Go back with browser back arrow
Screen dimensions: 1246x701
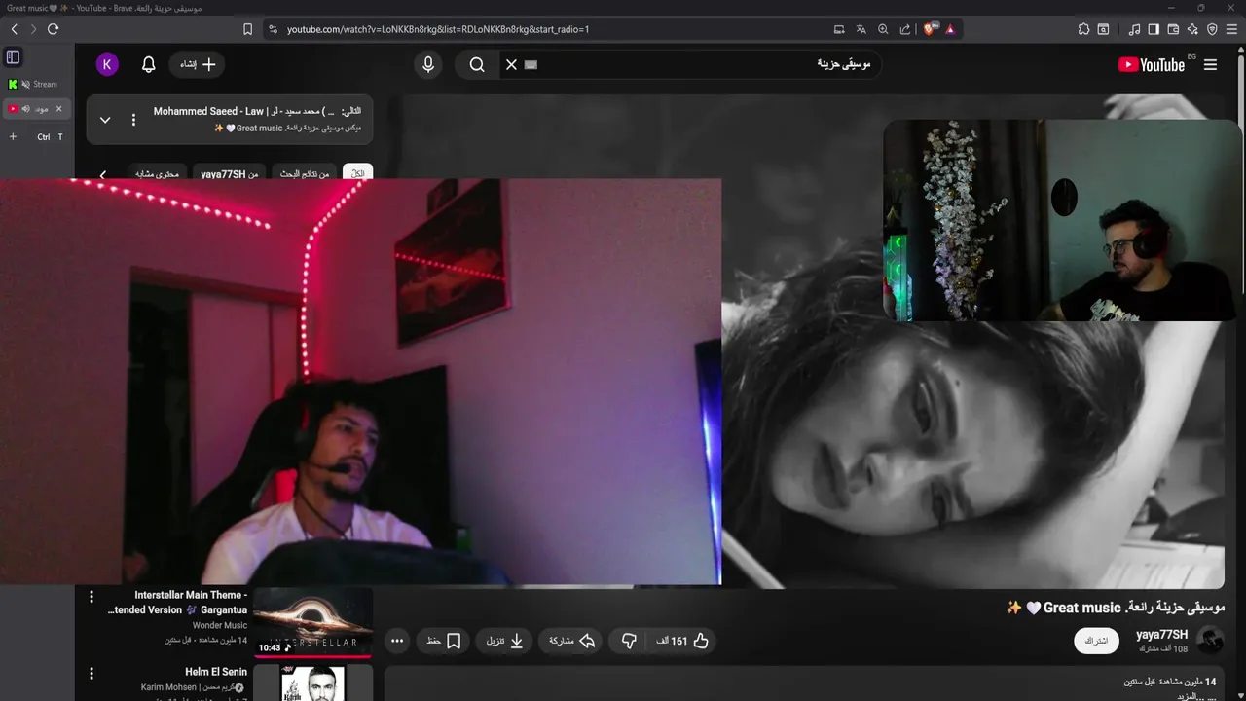pyautogui.click(x=15, y=29)
